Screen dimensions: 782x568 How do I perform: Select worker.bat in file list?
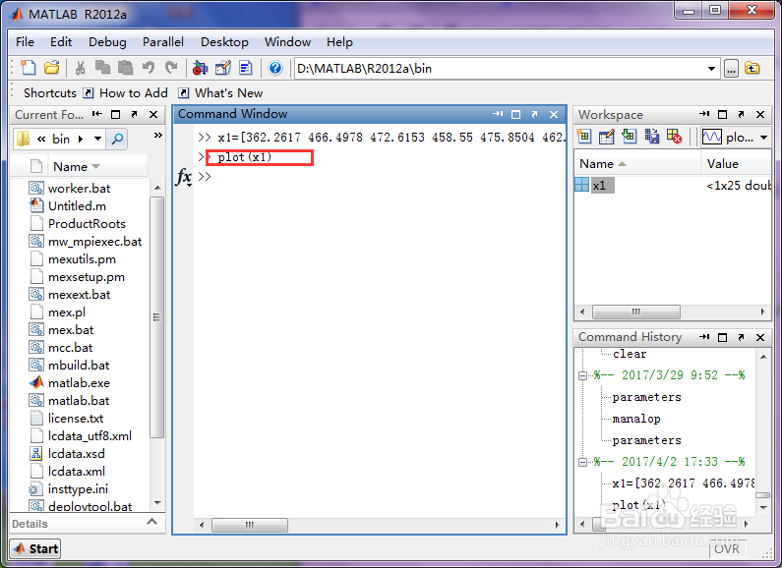pyautogui.click(x=79, y=189)
